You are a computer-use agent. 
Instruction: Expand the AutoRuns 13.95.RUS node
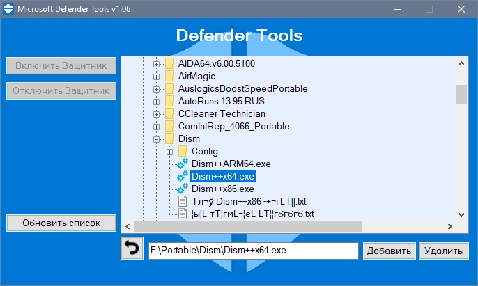pyautogui.click(x=156, y=102)
